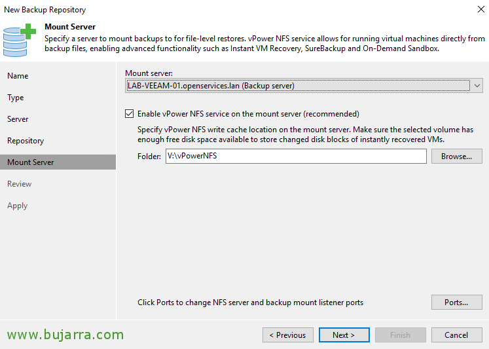489x349 pixels.
Task: Go back with the Previous button
Action: click(288, 335)
